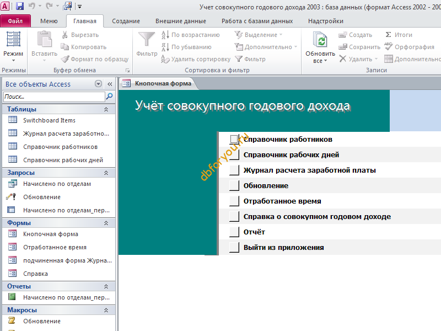This screenshot has width=441, height=331.
Task: Switch to the Надстройки tab
Action: pos(326,21)
